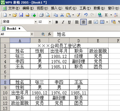Click the AutoSum sigma icon
Viewport: 120px width, 111px height.
[x=106, y=15]
